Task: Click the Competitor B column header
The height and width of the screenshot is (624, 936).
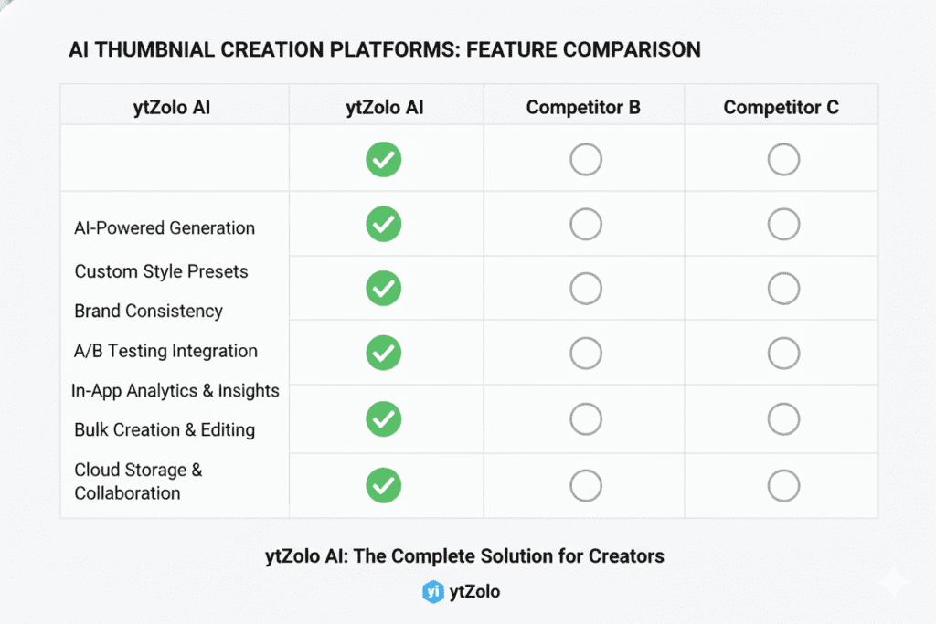Action: (x=583, y=107)
